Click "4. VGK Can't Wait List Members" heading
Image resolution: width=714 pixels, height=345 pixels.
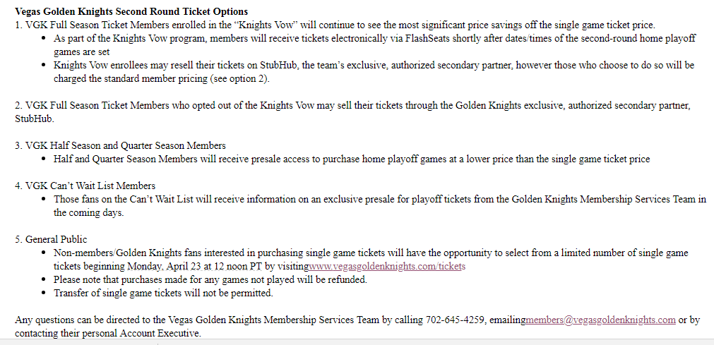tap(85, 186)
